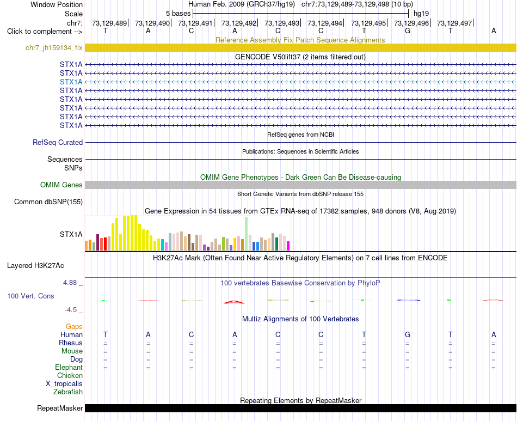Click the Dog species label
The height and width of the screenshot is (421, 517).
coord(76,359)
